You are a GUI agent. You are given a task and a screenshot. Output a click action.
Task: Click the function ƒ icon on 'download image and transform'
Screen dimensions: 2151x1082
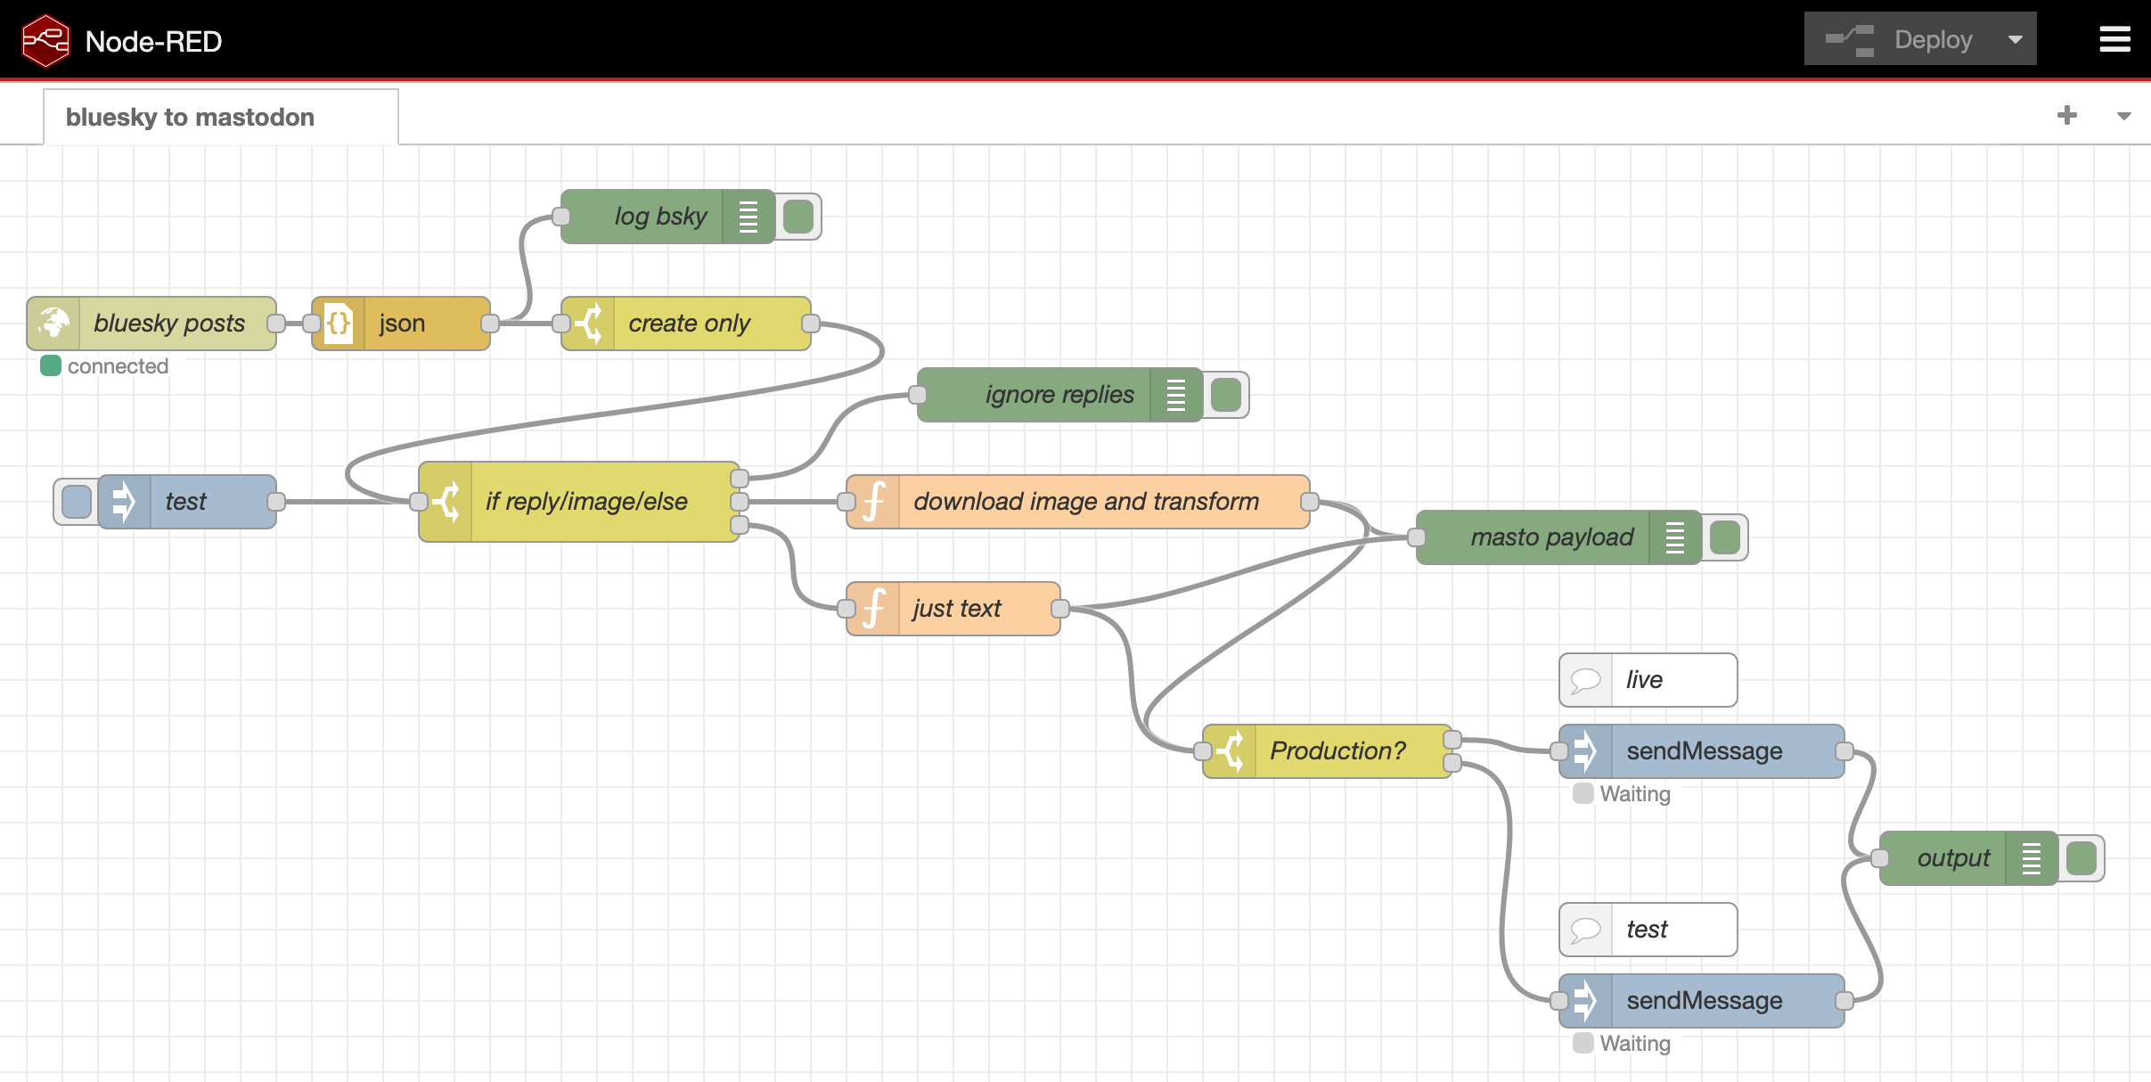[875, 501]
